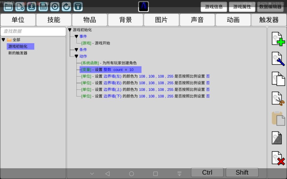The height and width of the screenshot is (179, 287).
Task: Collapse the 全部 folder triangle
Action: (x=3, y=40)
